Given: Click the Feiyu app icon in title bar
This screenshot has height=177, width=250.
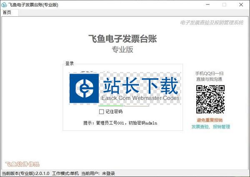Looking at the screenshot, I should (4, 5).
